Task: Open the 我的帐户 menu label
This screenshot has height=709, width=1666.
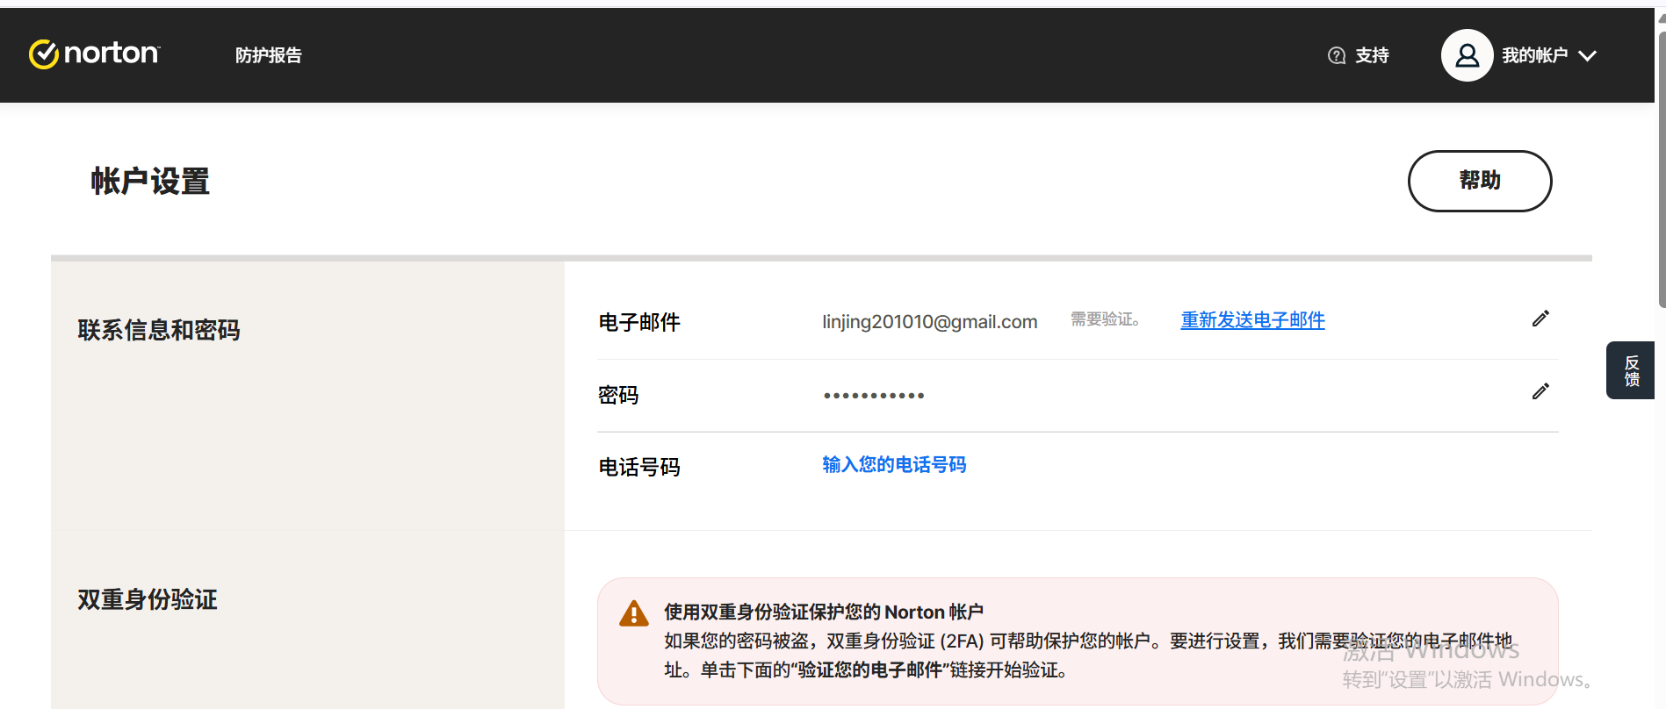Action: [1534, 55]
